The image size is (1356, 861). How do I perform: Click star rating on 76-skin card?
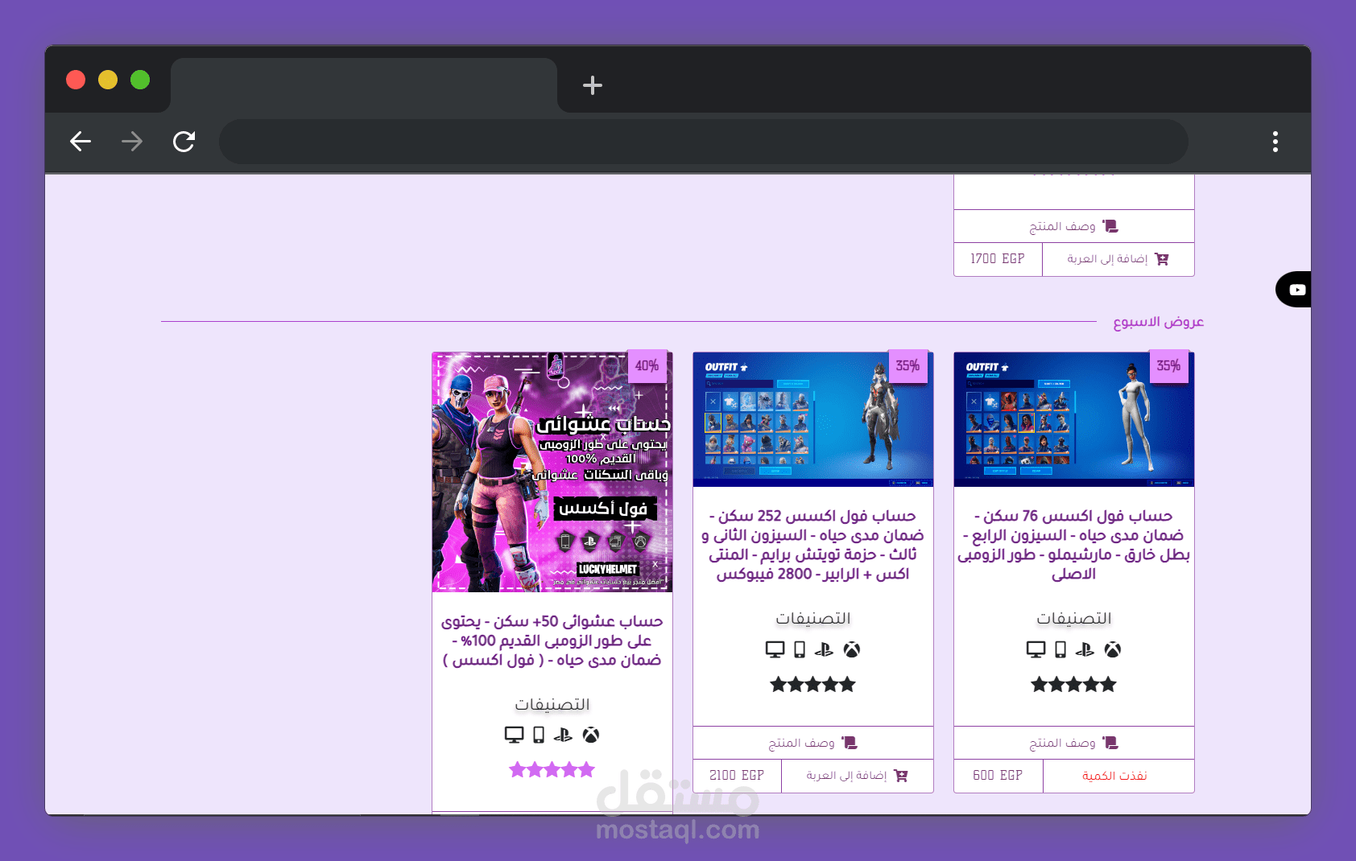1074,685
